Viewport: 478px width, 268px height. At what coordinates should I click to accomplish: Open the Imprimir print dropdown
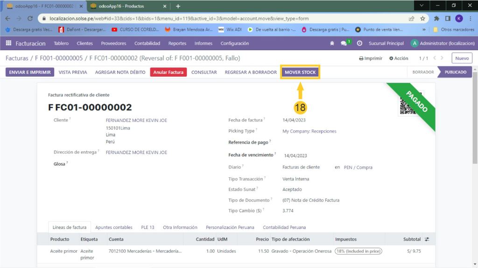coord(371,59)
